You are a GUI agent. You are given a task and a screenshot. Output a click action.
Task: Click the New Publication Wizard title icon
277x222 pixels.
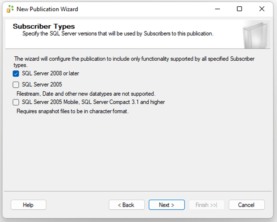point(10,9)
